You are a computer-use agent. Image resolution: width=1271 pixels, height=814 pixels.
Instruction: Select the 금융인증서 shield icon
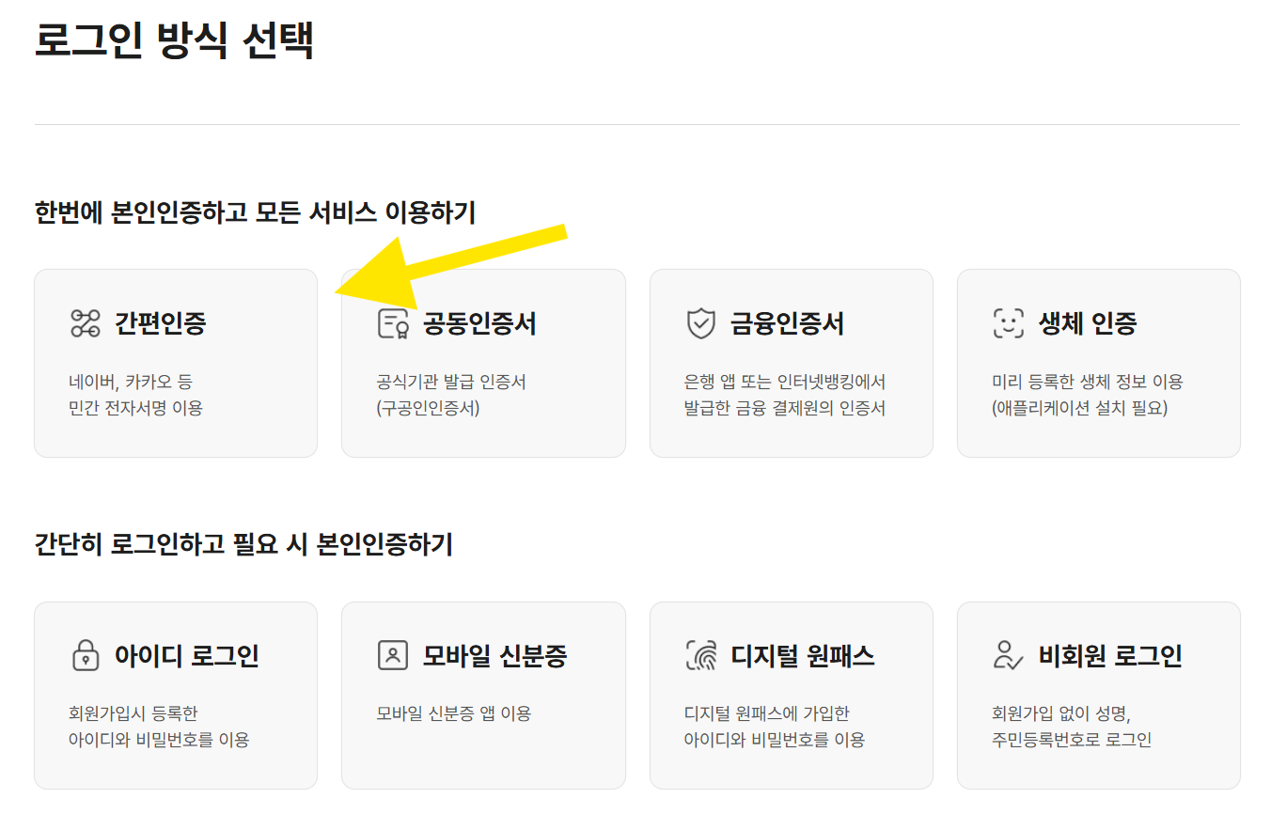(x=699, y=322)
